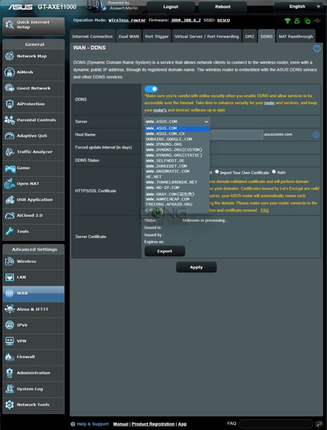Click the LAN icon
The image size is (327, 430).
click(9, 277)
